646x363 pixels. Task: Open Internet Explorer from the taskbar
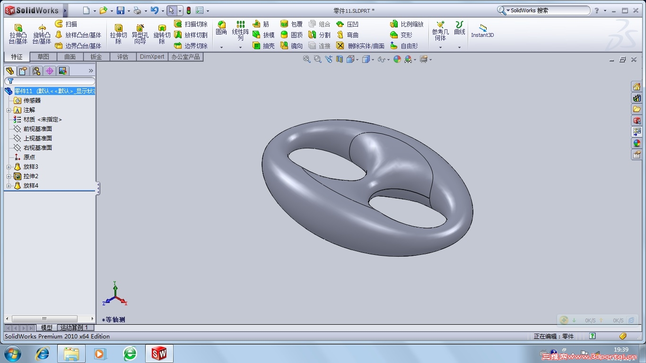pos(43,354)
